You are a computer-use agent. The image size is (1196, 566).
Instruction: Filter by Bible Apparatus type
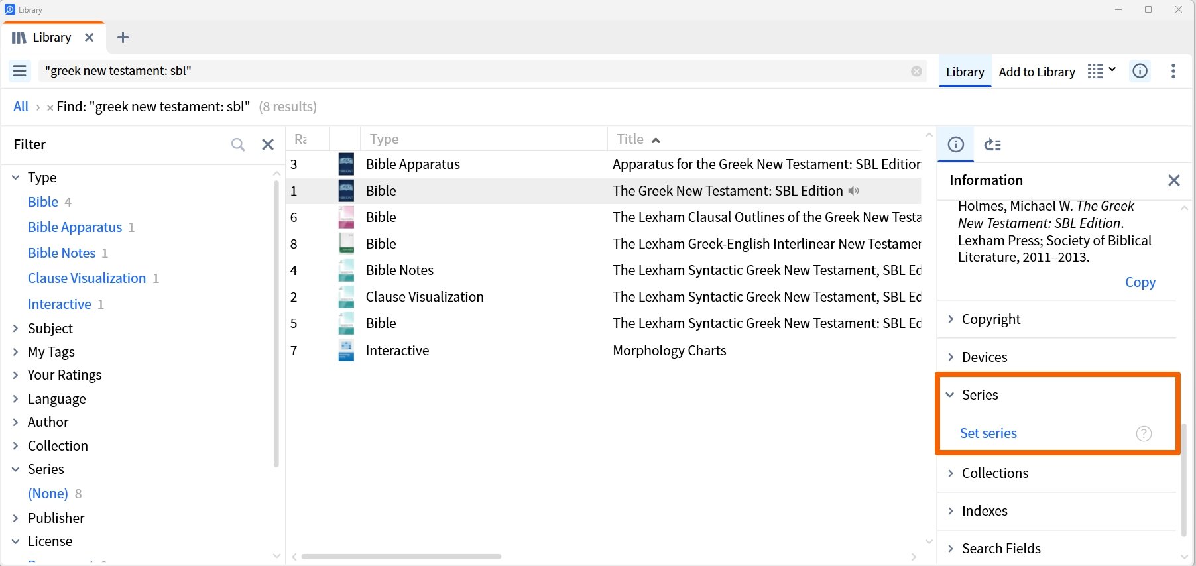pos(75,227)
